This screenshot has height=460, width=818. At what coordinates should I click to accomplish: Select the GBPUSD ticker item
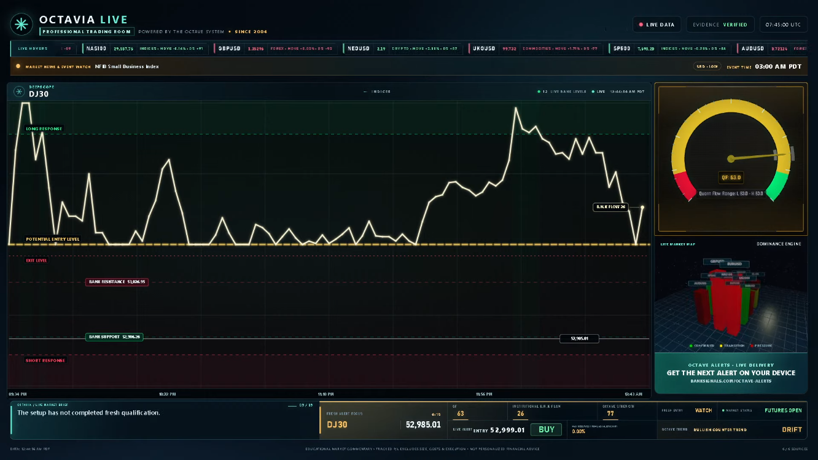pyautogui.click(x=275, y=49)
